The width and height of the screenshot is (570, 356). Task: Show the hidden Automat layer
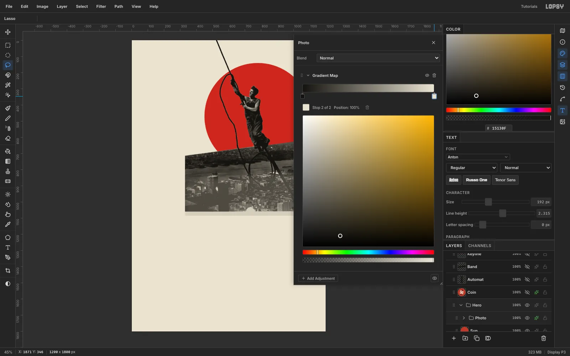pyautogui.click(x=527, y=279)
